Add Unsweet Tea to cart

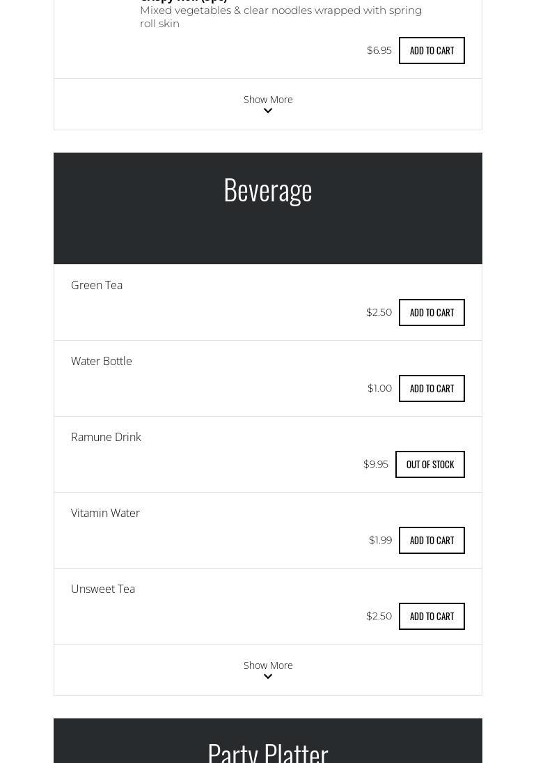(432, 616)
